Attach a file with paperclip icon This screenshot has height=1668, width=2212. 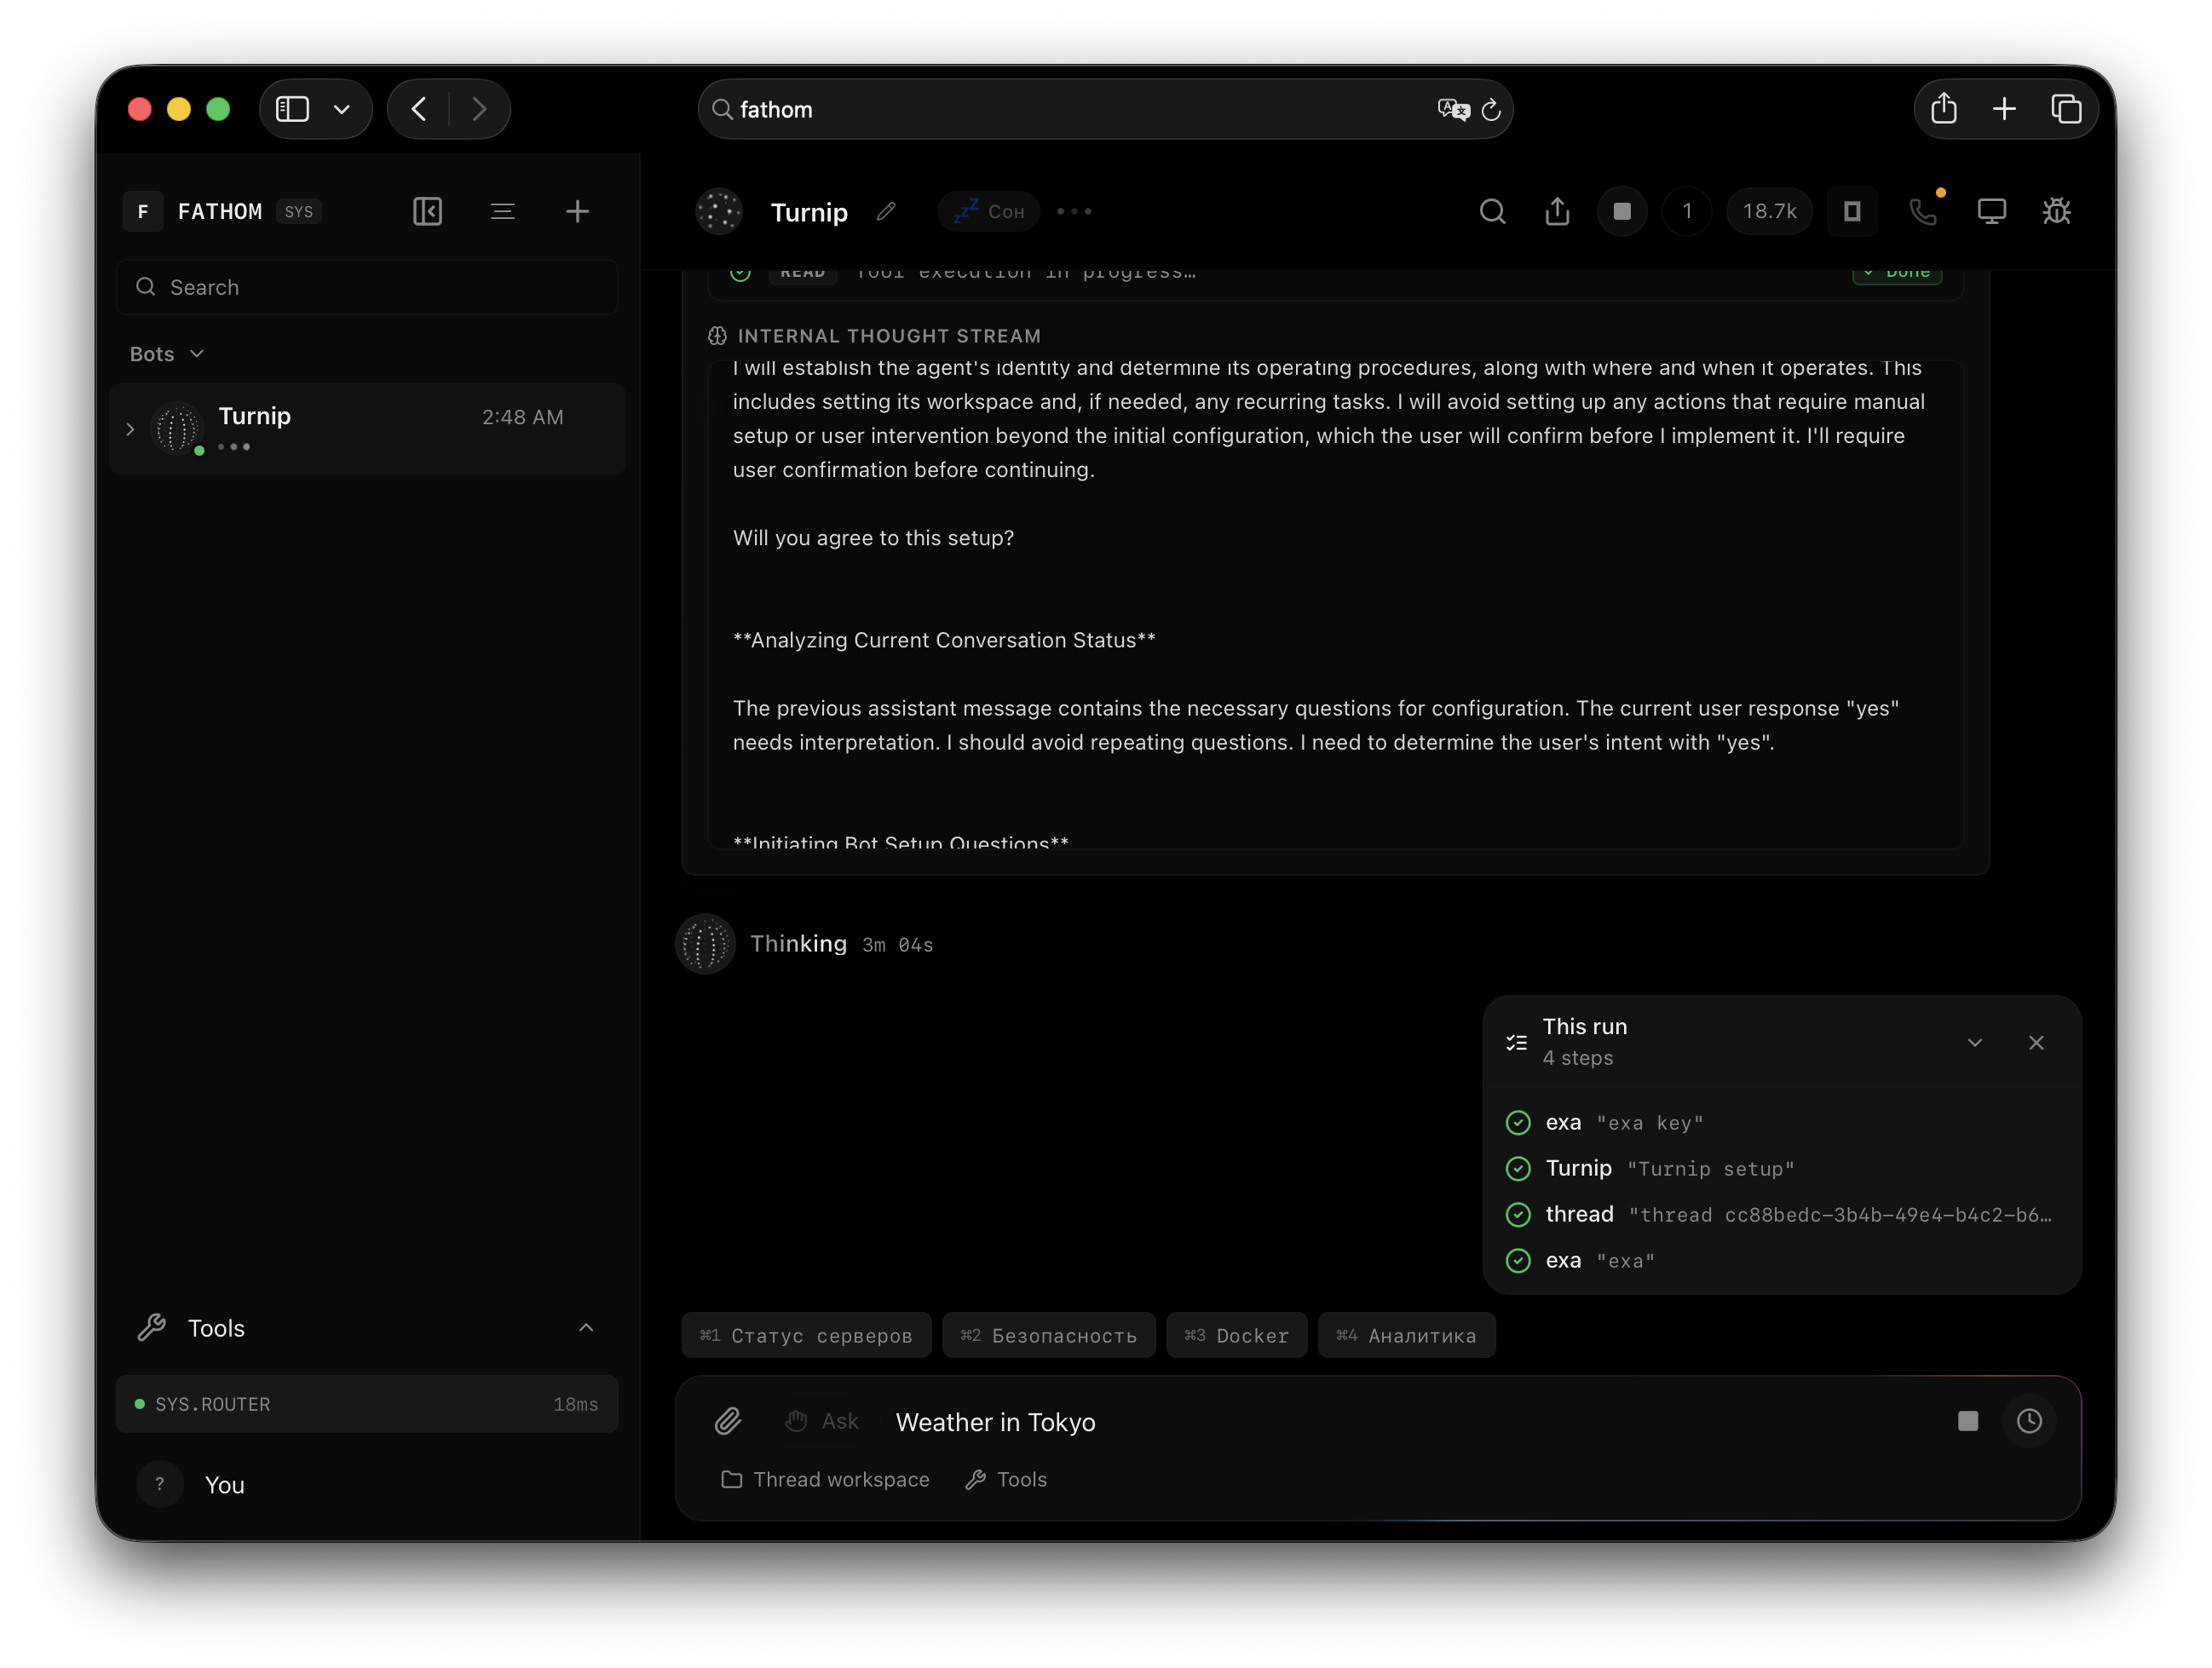(728, 1421)
